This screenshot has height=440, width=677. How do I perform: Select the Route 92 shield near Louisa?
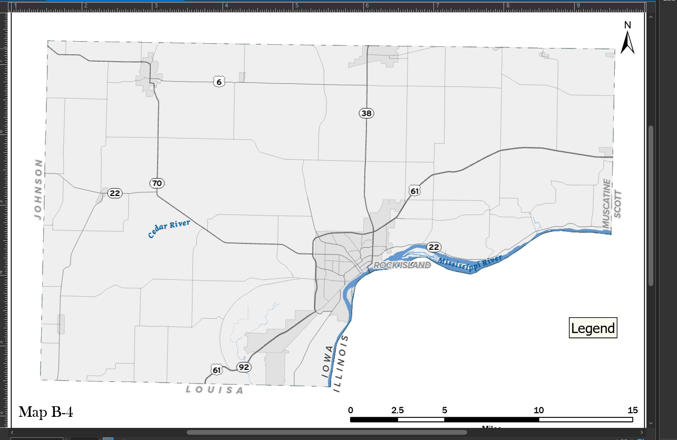tap(243, 367)
